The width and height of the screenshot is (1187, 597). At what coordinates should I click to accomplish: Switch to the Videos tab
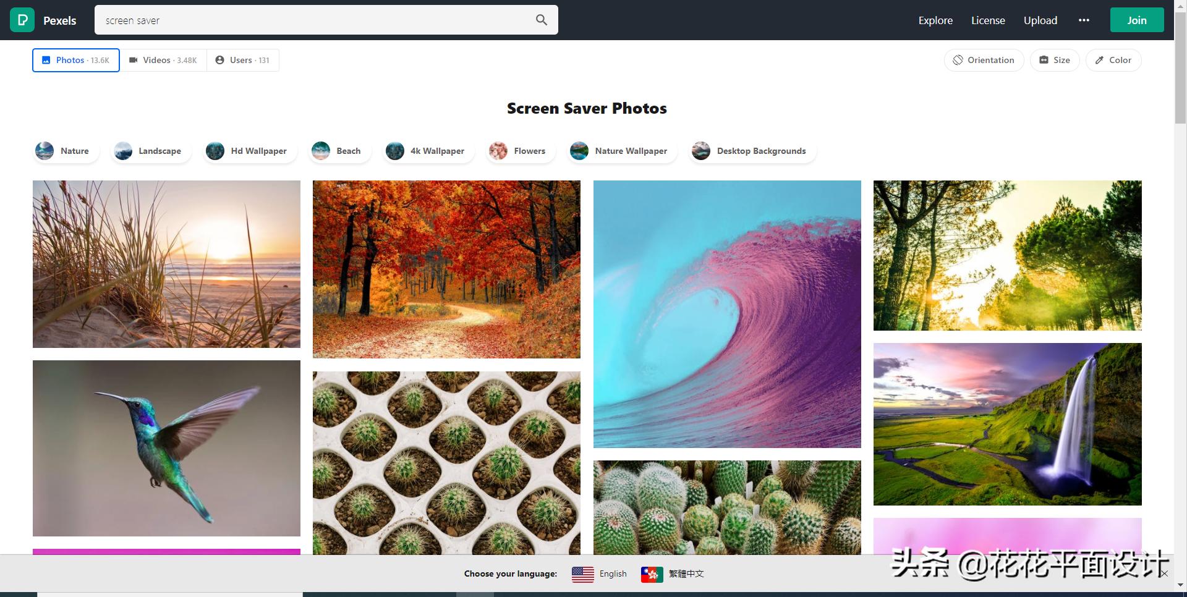tap(163, 60)
